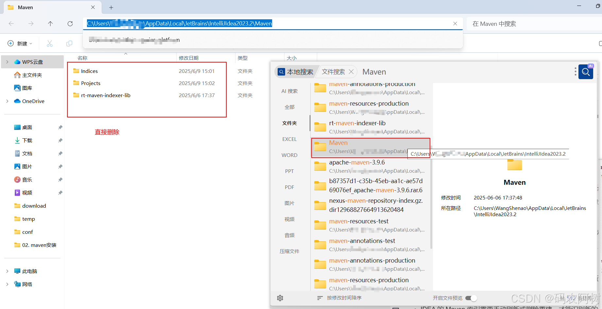Open 文档 quick access folder
Screen dimensions: 602x309
[27, 153]
